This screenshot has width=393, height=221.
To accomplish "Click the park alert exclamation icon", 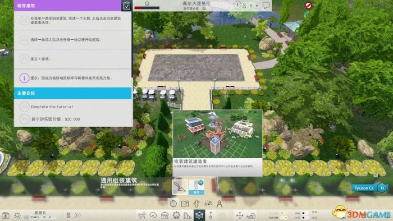I will (237, 4).
